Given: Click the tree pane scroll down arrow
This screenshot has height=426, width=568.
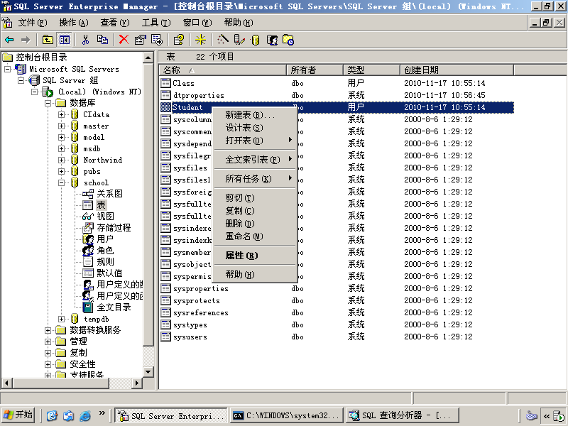Looking at the screenshot, I should point(148,372).
